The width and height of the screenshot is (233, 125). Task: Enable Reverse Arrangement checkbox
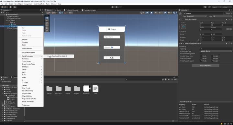(201, 54)
